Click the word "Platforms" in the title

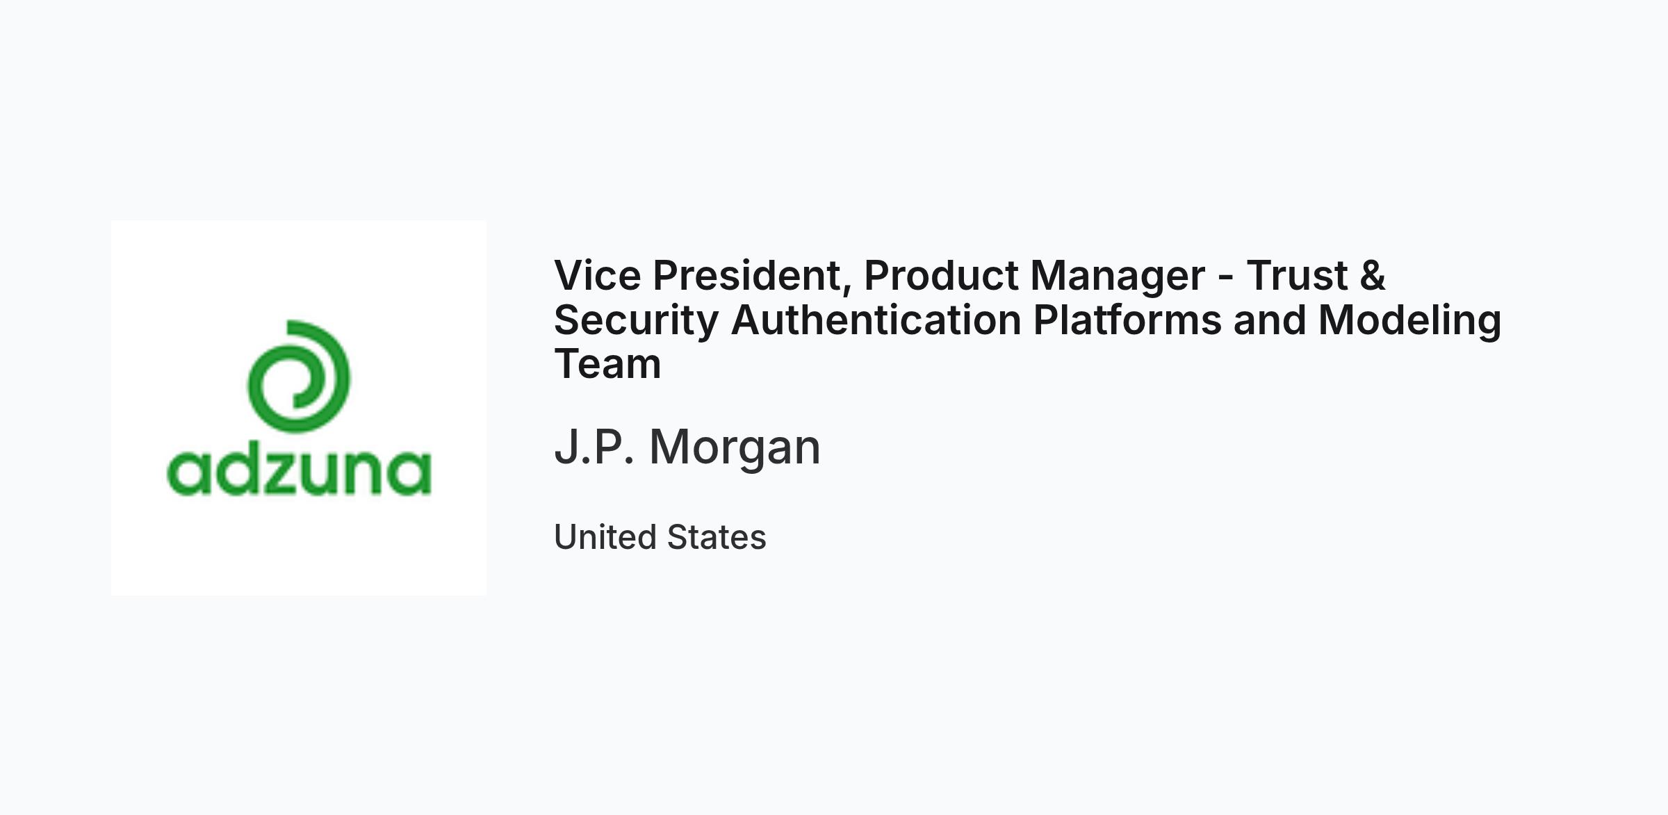1127,320
